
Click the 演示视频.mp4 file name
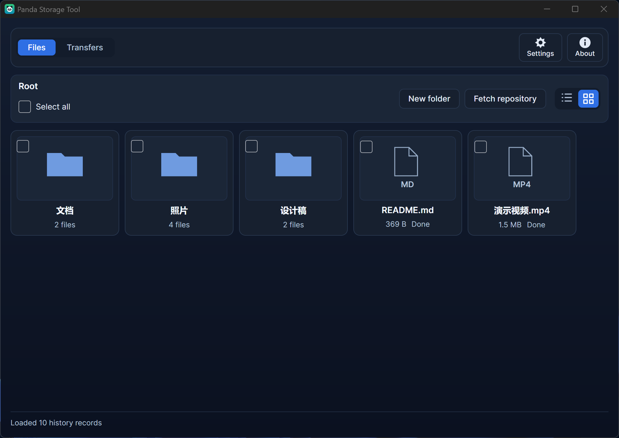(522, 211)
